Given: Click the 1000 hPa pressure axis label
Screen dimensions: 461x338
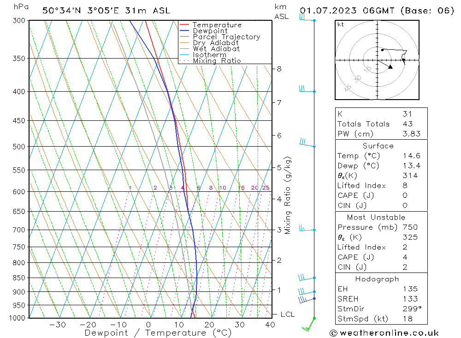Looking at the screenshot, I should (x=18, y=318).
